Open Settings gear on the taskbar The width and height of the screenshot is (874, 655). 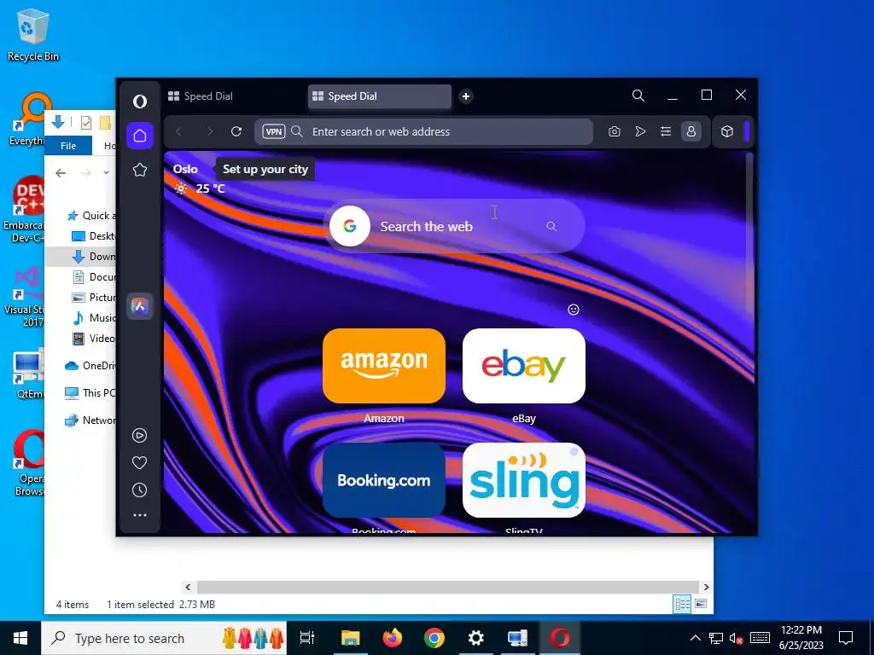(x=476, y=638)
